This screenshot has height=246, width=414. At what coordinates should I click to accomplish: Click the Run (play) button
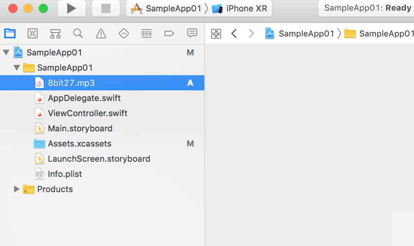click(72, 8)
